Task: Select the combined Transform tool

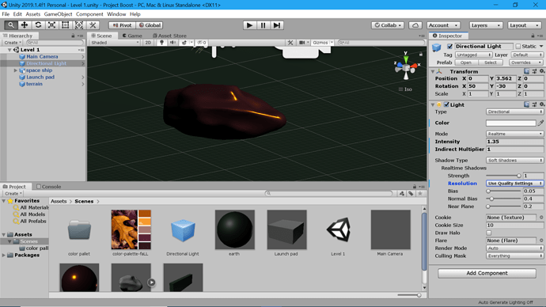Action: point(78,25)
